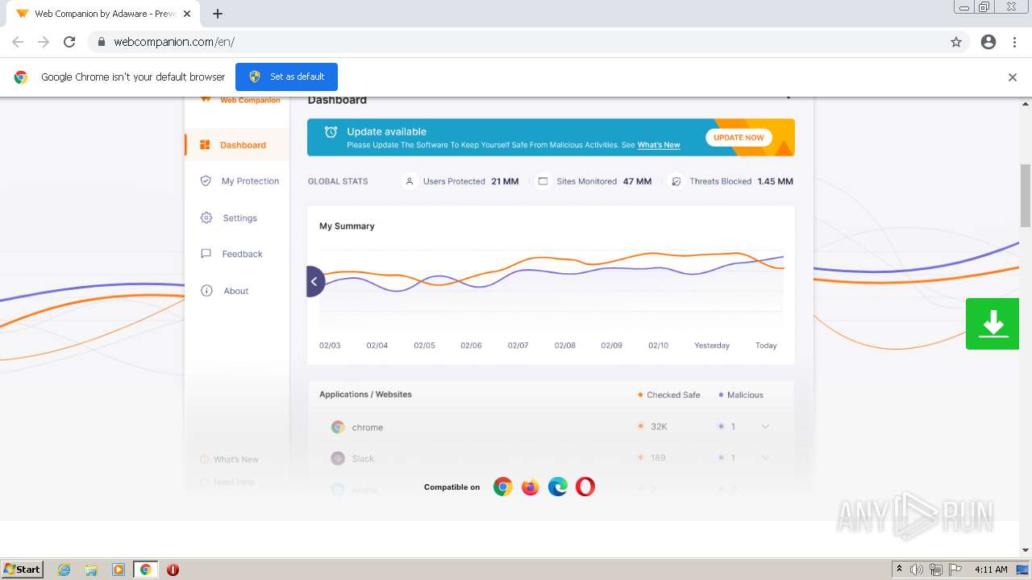
Task: Click the UPDATE NOW button
Action: coord(739,138)
